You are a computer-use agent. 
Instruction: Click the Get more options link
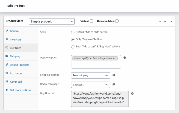pyautogui.click(x=20, y=90)
